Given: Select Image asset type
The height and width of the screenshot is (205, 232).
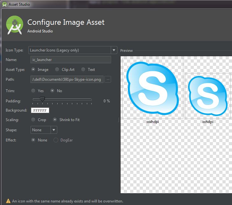Looking at the screenshot, I should [x=33, y=70].
